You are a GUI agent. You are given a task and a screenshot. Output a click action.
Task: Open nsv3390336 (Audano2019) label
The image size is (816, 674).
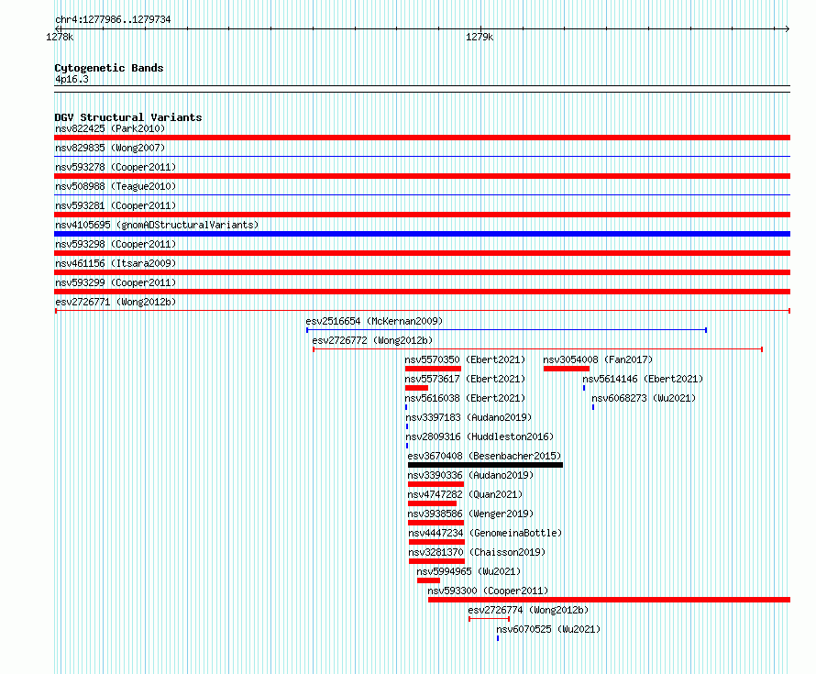[471, 475]
